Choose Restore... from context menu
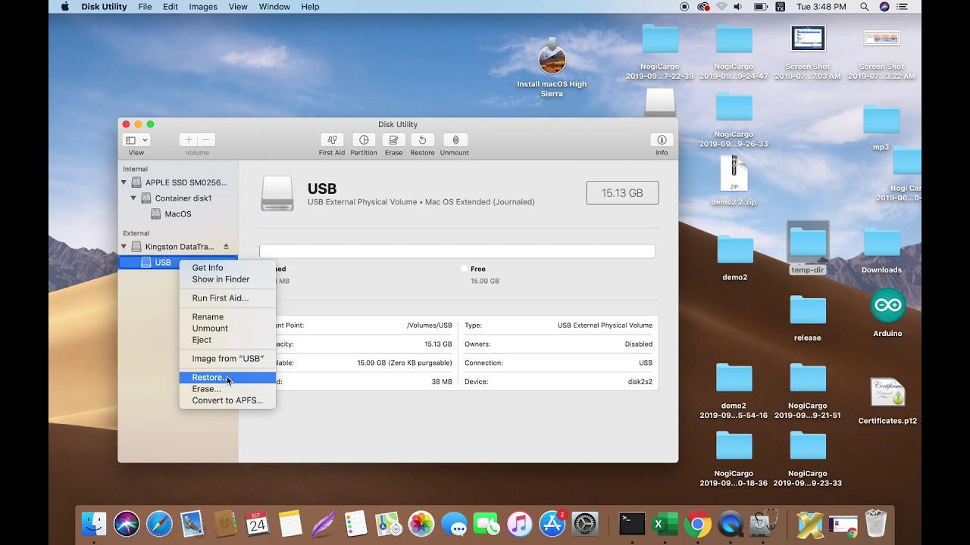Screen dimensions: 970x545 tap(227, 378)
